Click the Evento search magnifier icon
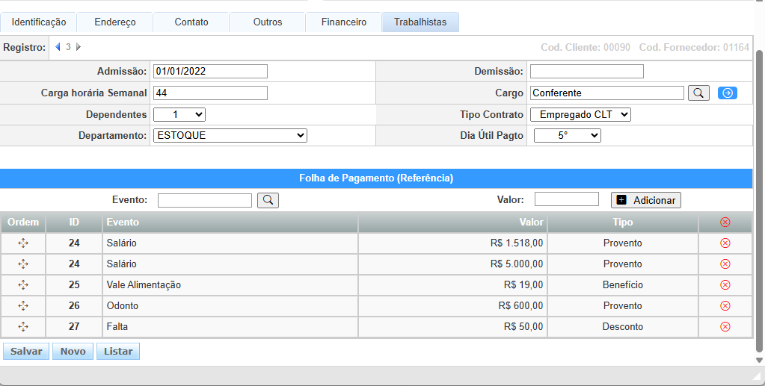Viewport: 765px width, 386px height. coord(268,200)
